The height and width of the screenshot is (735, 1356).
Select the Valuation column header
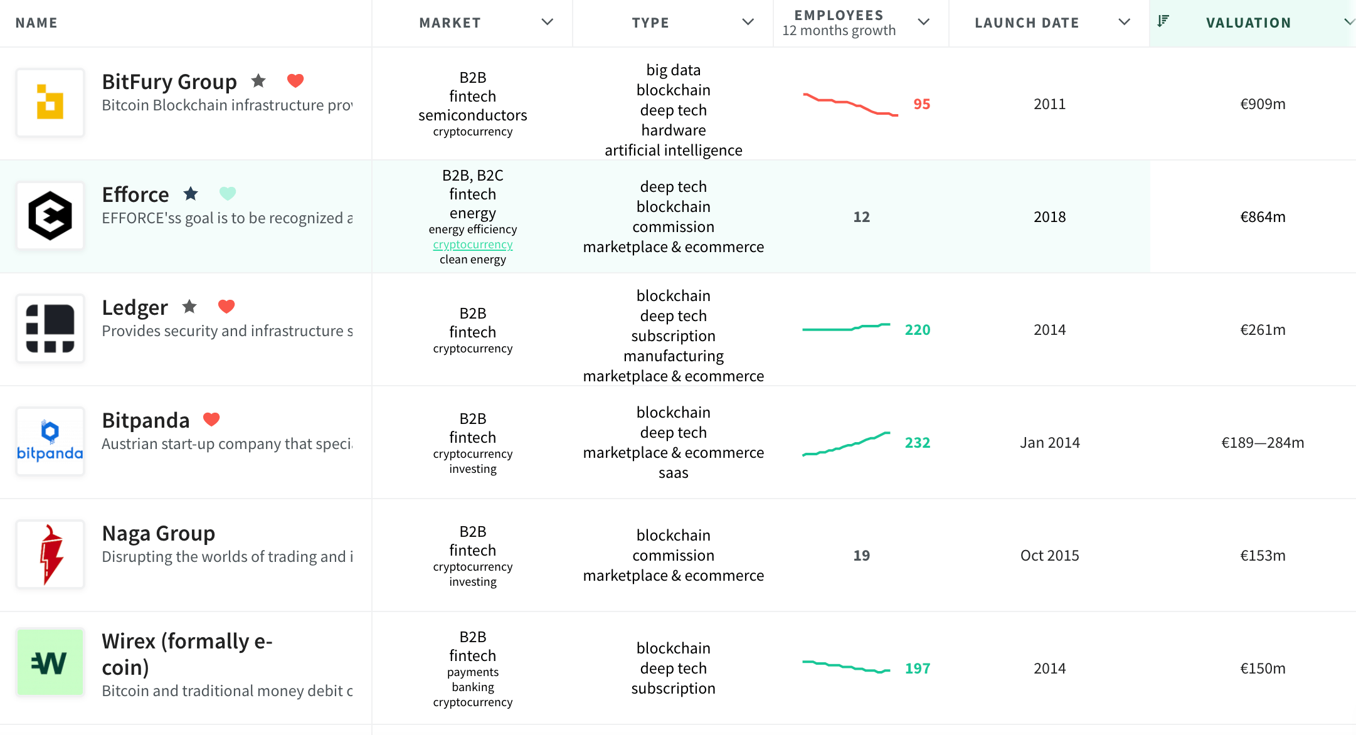pyautogui.click(x=1248, y=23)
